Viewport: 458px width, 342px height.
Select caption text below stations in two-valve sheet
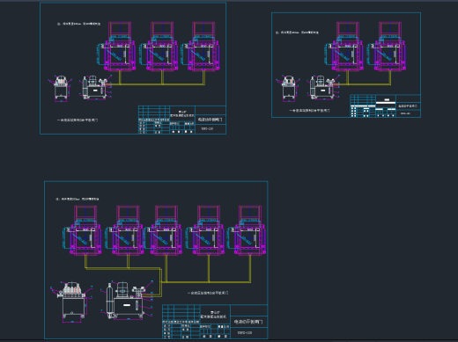click(309, 111)
